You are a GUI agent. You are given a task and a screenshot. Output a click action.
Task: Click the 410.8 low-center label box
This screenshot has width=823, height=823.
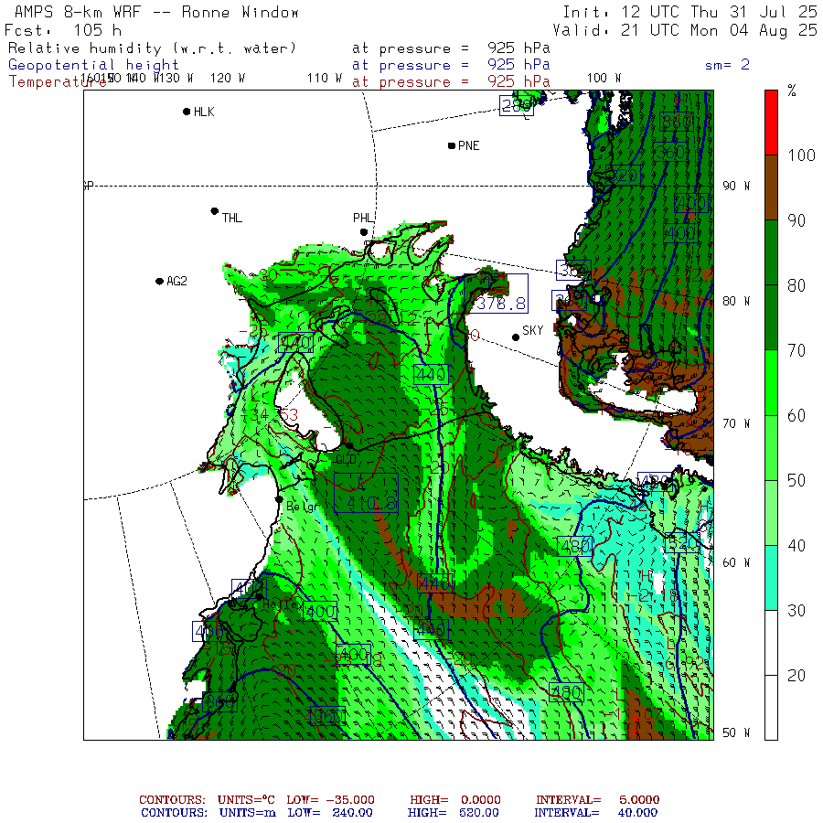pos(367,493)
